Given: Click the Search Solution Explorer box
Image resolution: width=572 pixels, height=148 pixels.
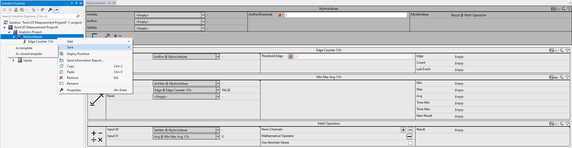Looking at the screenshot, I should point(38,16).
